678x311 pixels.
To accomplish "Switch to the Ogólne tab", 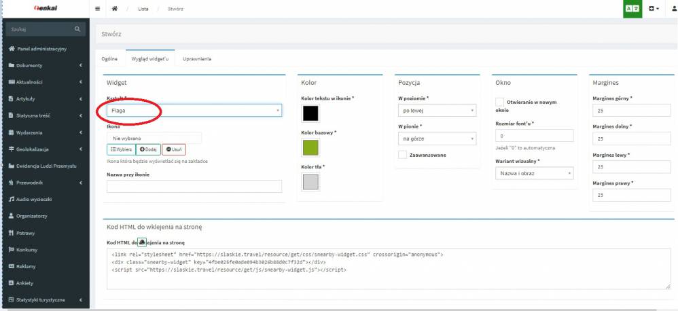I will coord(109,59).
